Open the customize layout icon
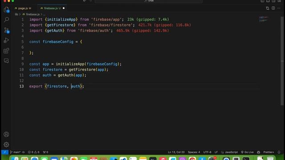Image resolution: width=285 pixels, height=160 pixels. point(279,1)
